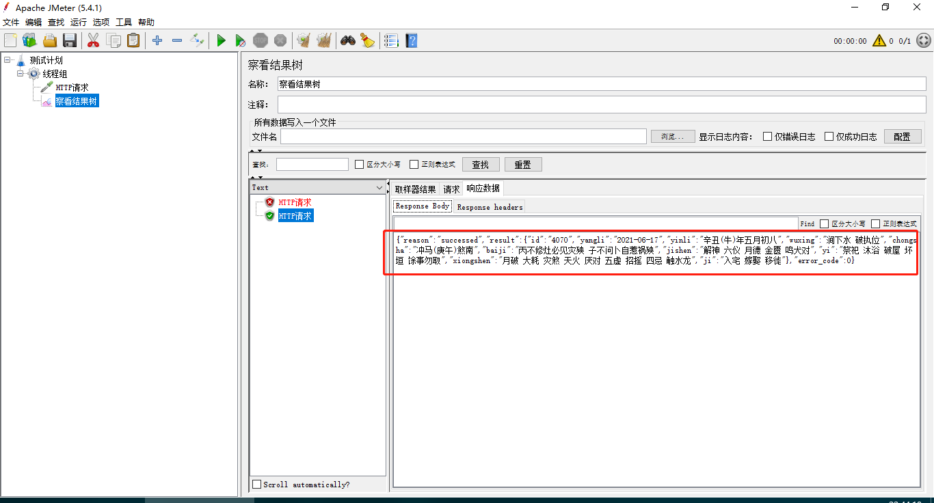Click the 查找 search text field

pyautogui.click(x=312, y=164)
